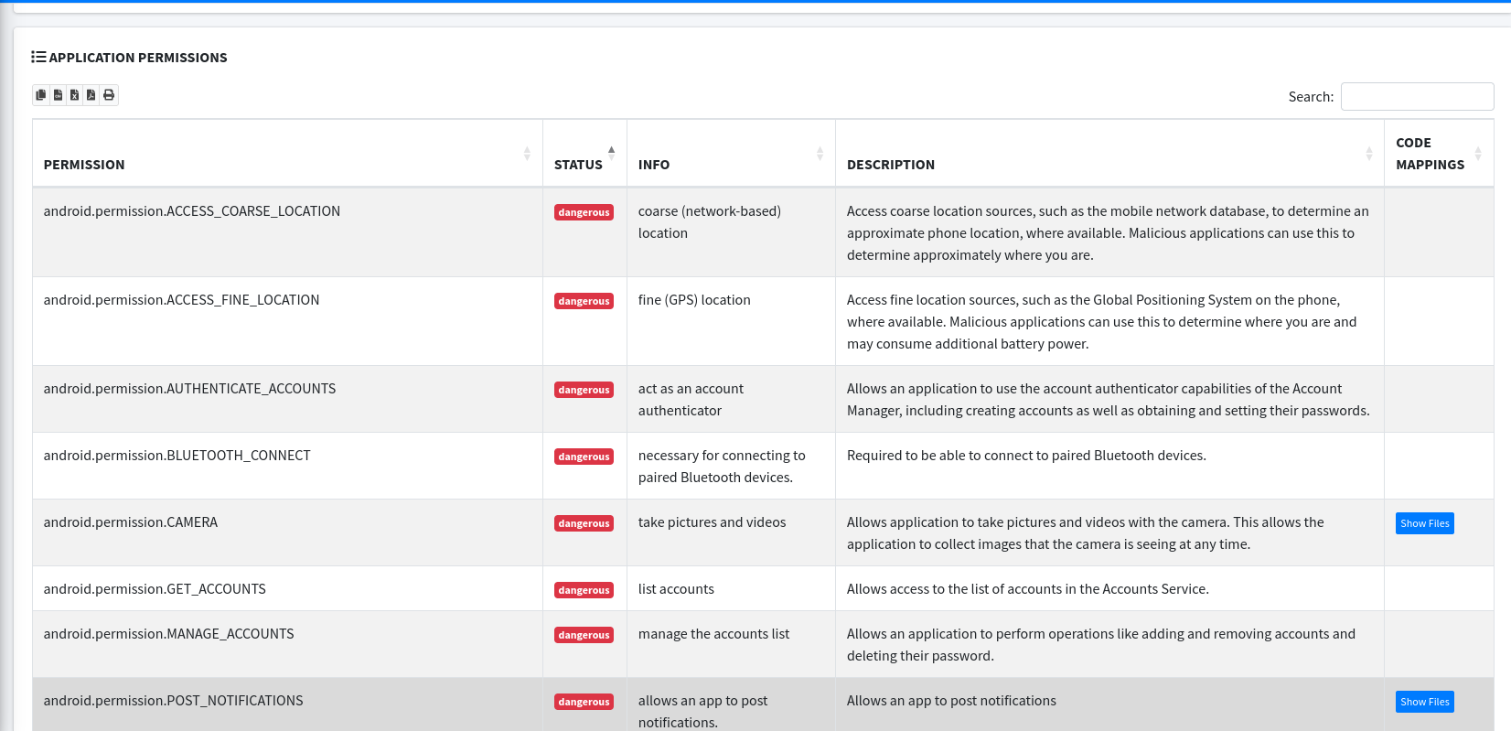This screenshot has height=731, width=1511.
Task: Click dangerous badge for MANAGE_ACCOUNTS
Action: pyautogui.click(x=584, y=635)
